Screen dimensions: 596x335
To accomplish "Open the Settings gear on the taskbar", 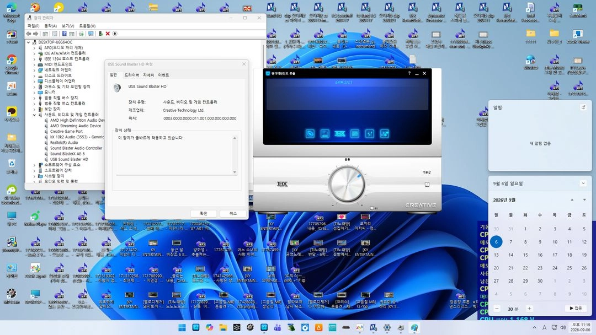I will click(x=387, y=327).
